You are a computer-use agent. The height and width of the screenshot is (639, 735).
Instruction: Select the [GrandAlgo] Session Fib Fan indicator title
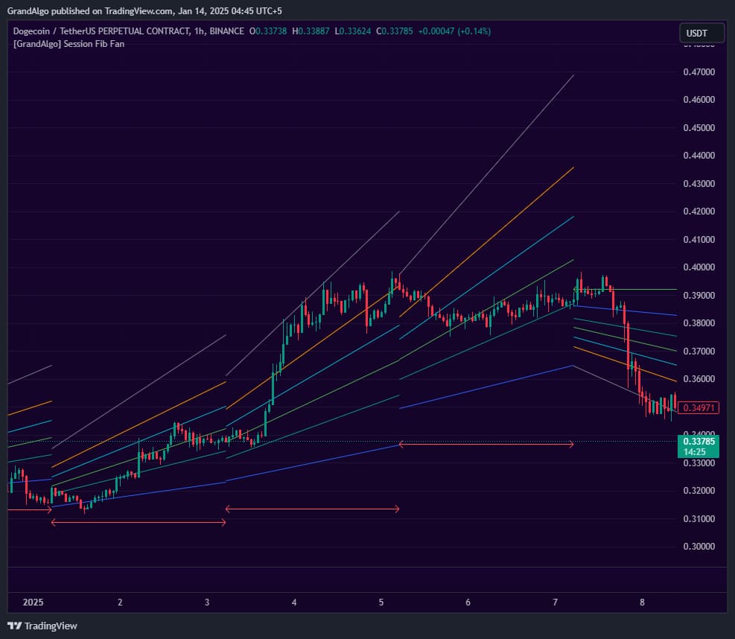pos(63,43)
